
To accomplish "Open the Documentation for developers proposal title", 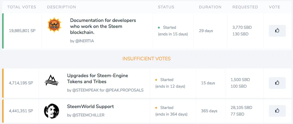I will (x=103, y=26).
